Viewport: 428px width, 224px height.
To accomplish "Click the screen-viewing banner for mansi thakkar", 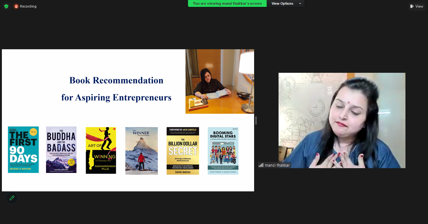I will coord(227,3).
